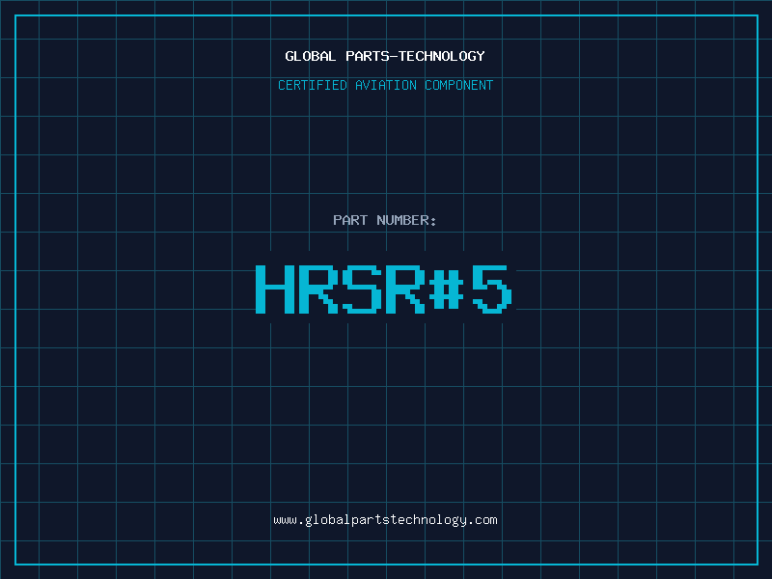772x579 pixels.
Task: Click the word AVIATION in the subtitle
Action: [x=387, y=85]
